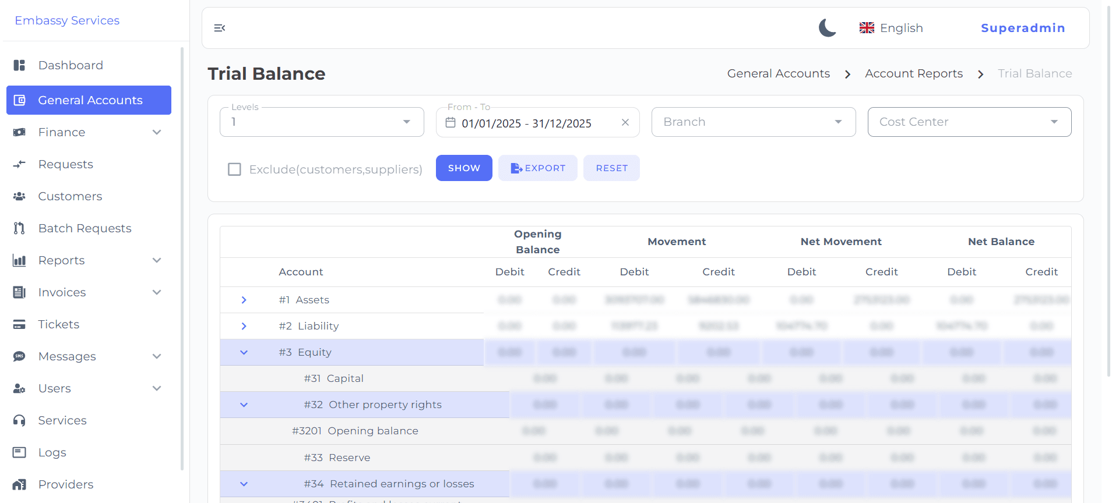Click the Batch Requests icon
The image size is (1112, 503).
click(x=19, y=228)
